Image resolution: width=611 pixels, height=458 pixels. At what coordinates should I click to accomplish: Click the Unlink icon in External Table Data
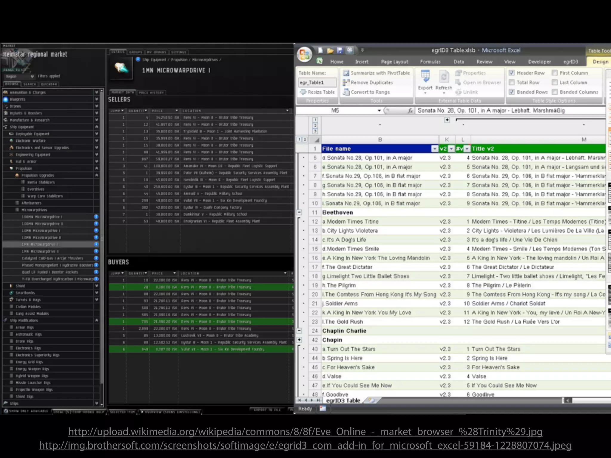point(459,92)
